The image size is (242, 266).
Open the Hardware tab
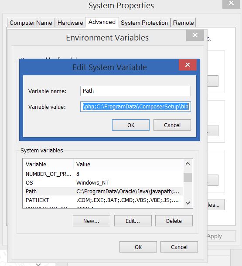click(x=70, y=23)
